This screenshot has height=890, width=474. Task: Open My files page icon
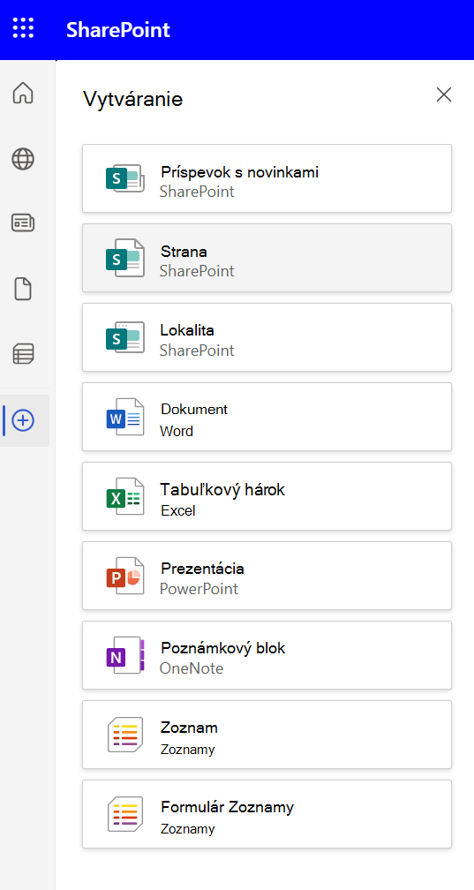pos(23,290)
